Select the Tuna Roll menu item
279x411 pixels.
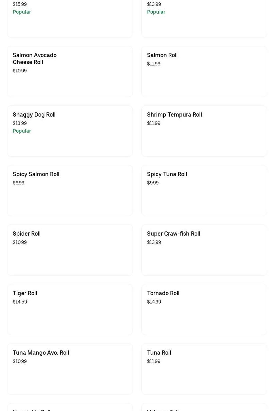point(159,353)
